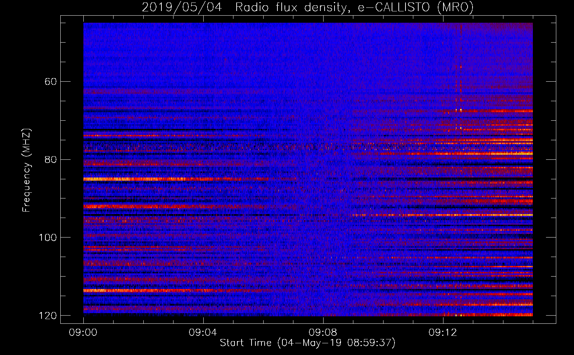Click the 09:04 time tick label
The width and height of the screenshot is (574, 355).
[x=203, y=333]
